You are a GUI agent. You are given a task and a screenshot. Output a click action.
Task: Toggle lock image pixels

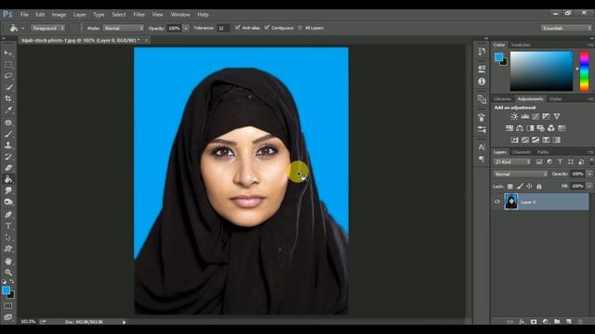point(520,186)
